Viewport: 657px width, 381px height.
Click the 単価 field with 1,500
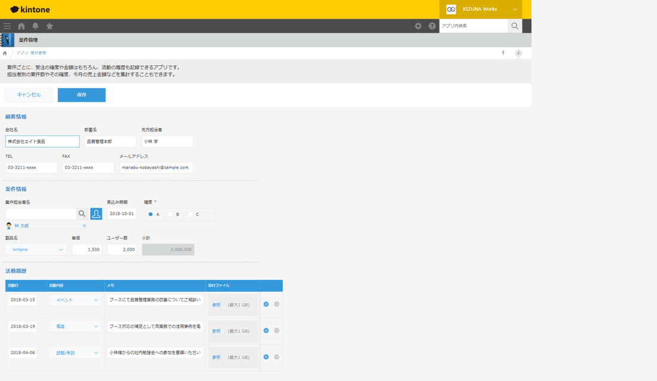(87, 249)
